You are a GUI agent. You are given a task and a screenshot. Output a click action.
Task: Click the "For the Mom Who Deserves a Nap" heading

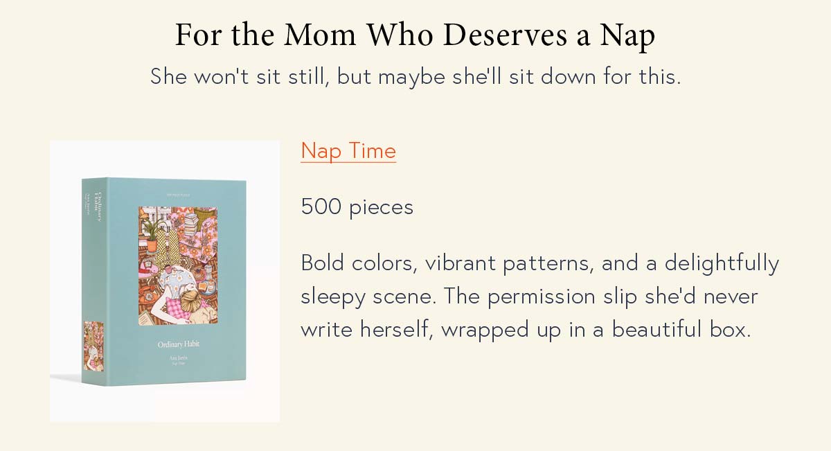click(x=415, y=35)
